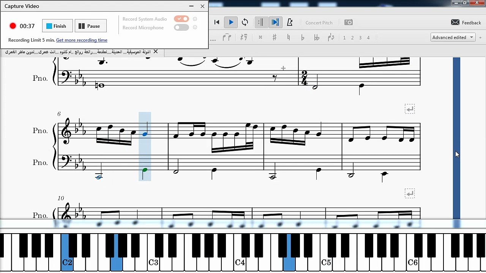Apply sharp accidental
The width and height of the screenshot is (486, 273).
coord(275,38)
